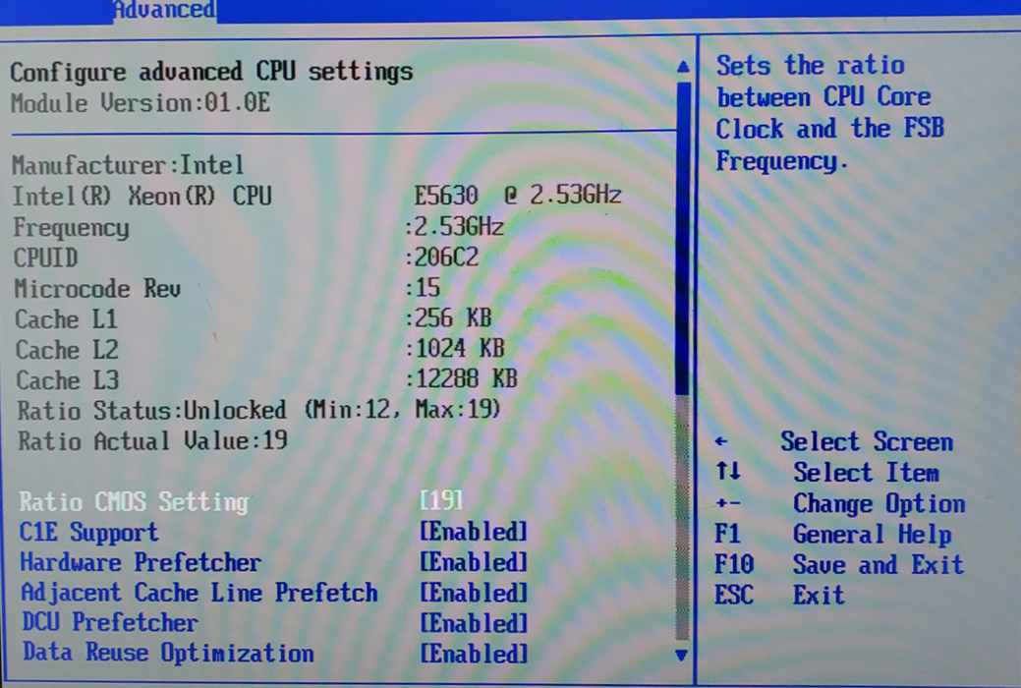Viewport: 1021px width, 688px height.
Task: Click the E5630 @ 2.53GHz model text
Action: click(x=518, y=195)
